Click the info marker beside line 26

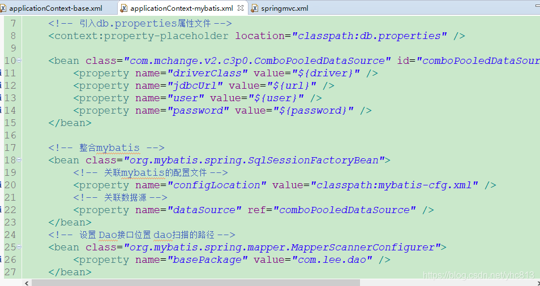tap(2, 259)
